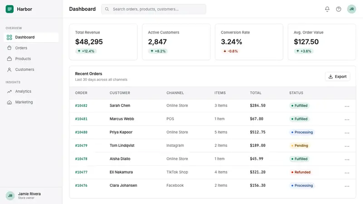Click the Harbor logo icon
Viewport: 363px width, 204px height.
coord(10,9)
